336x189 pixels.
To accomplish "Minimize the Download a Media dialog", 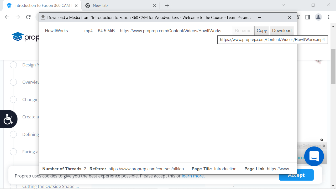I will 259,18.
